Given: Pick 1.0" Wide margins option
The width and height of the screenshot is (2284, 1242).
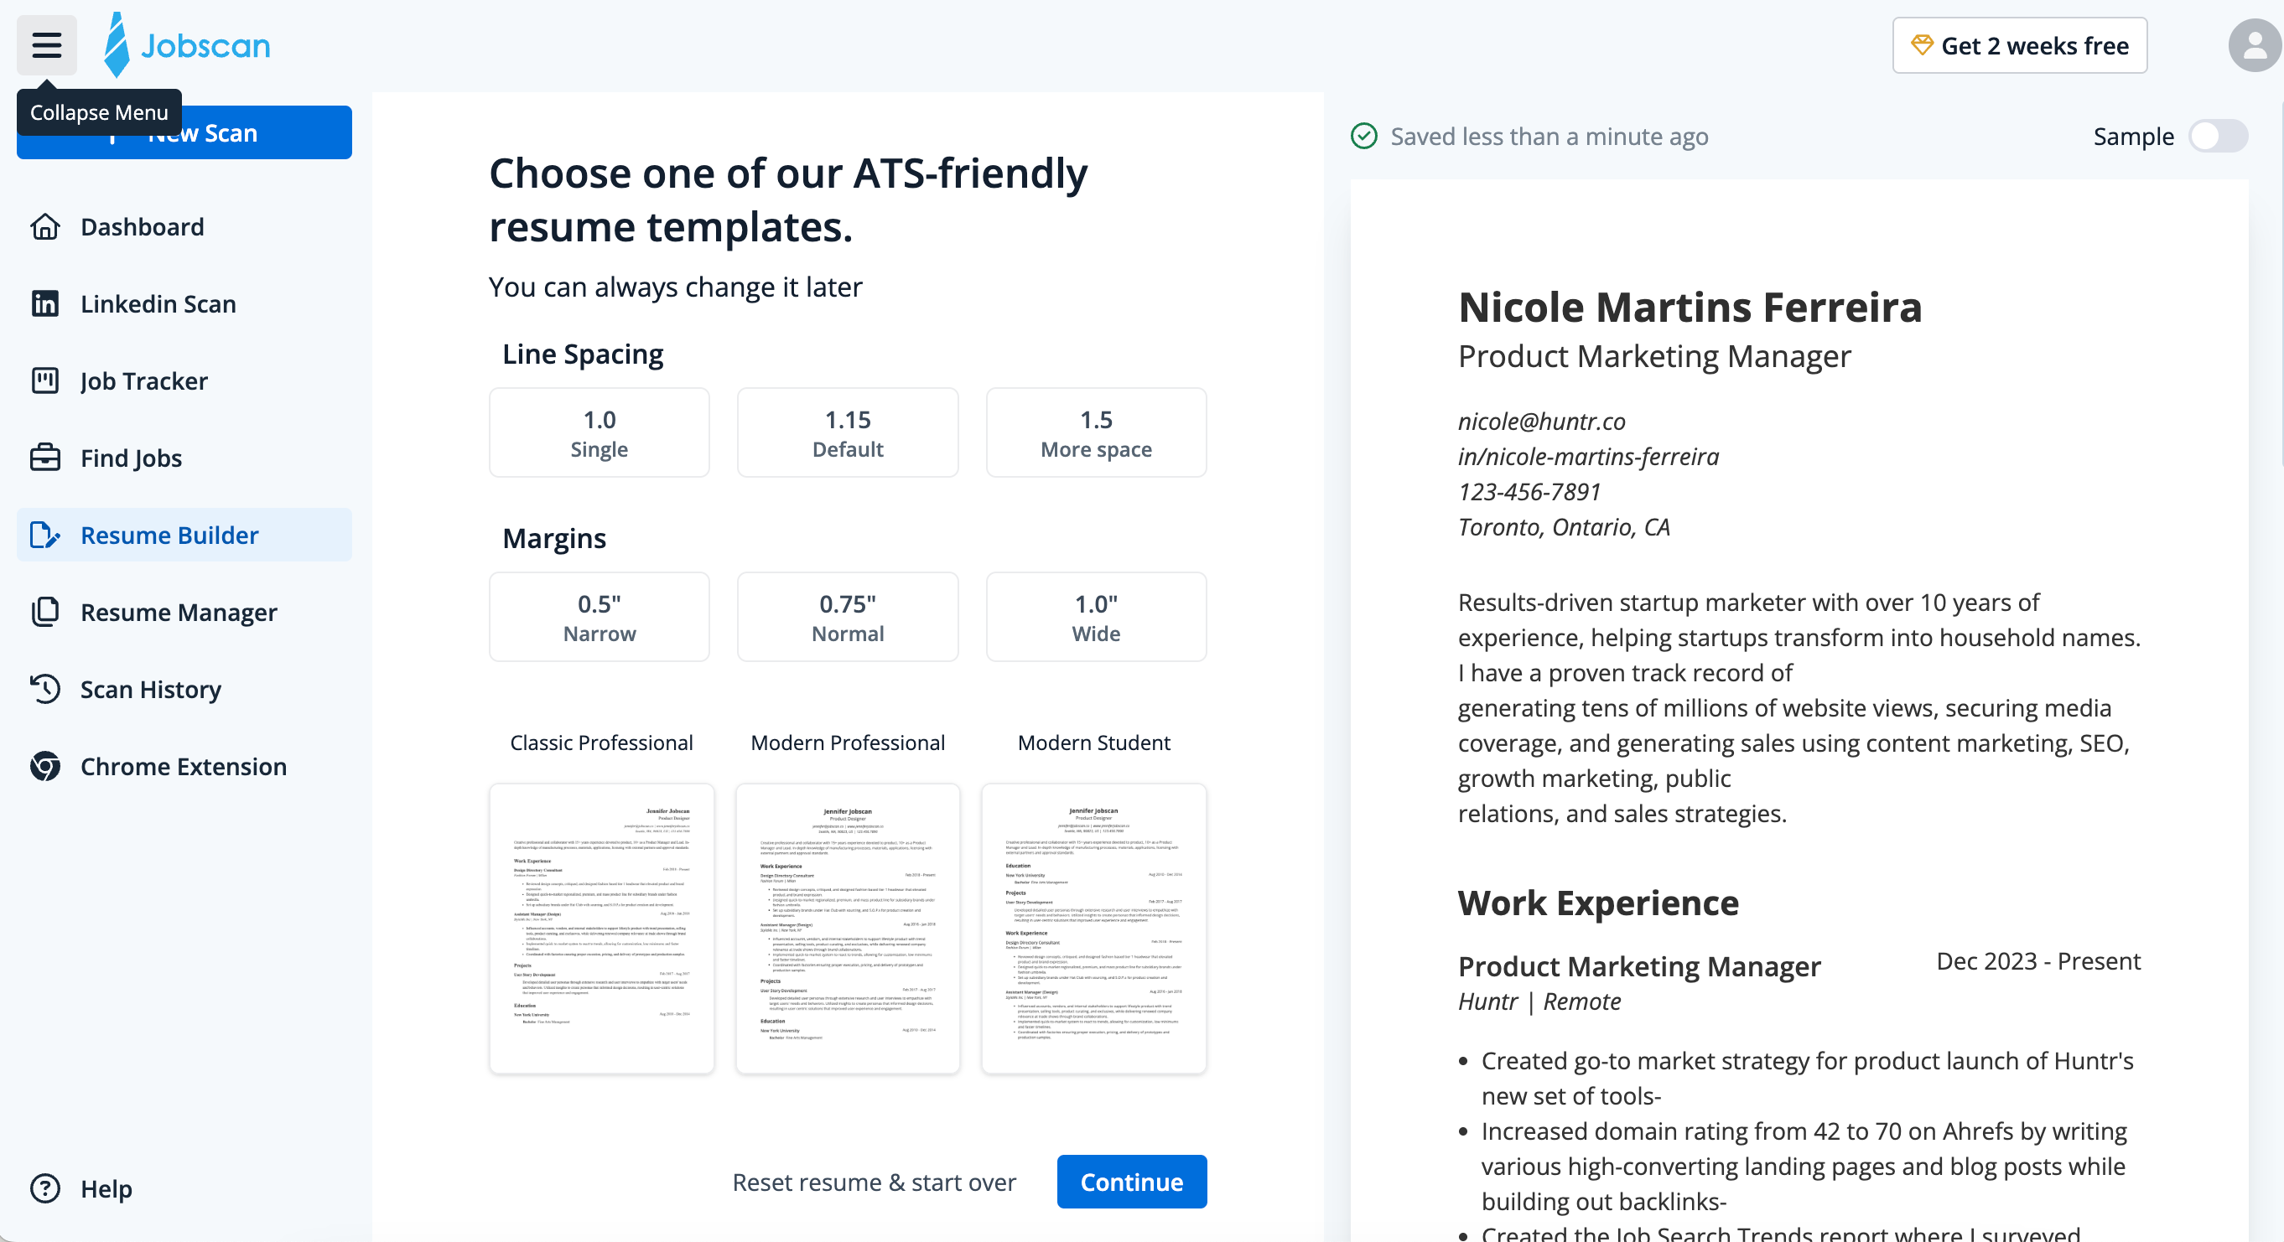Looking at the screenshot, I should pos(1095,617).
